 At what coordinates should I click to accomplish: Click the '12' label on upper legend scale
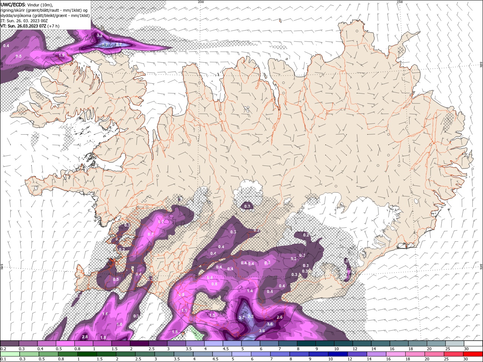coord(355,349)
